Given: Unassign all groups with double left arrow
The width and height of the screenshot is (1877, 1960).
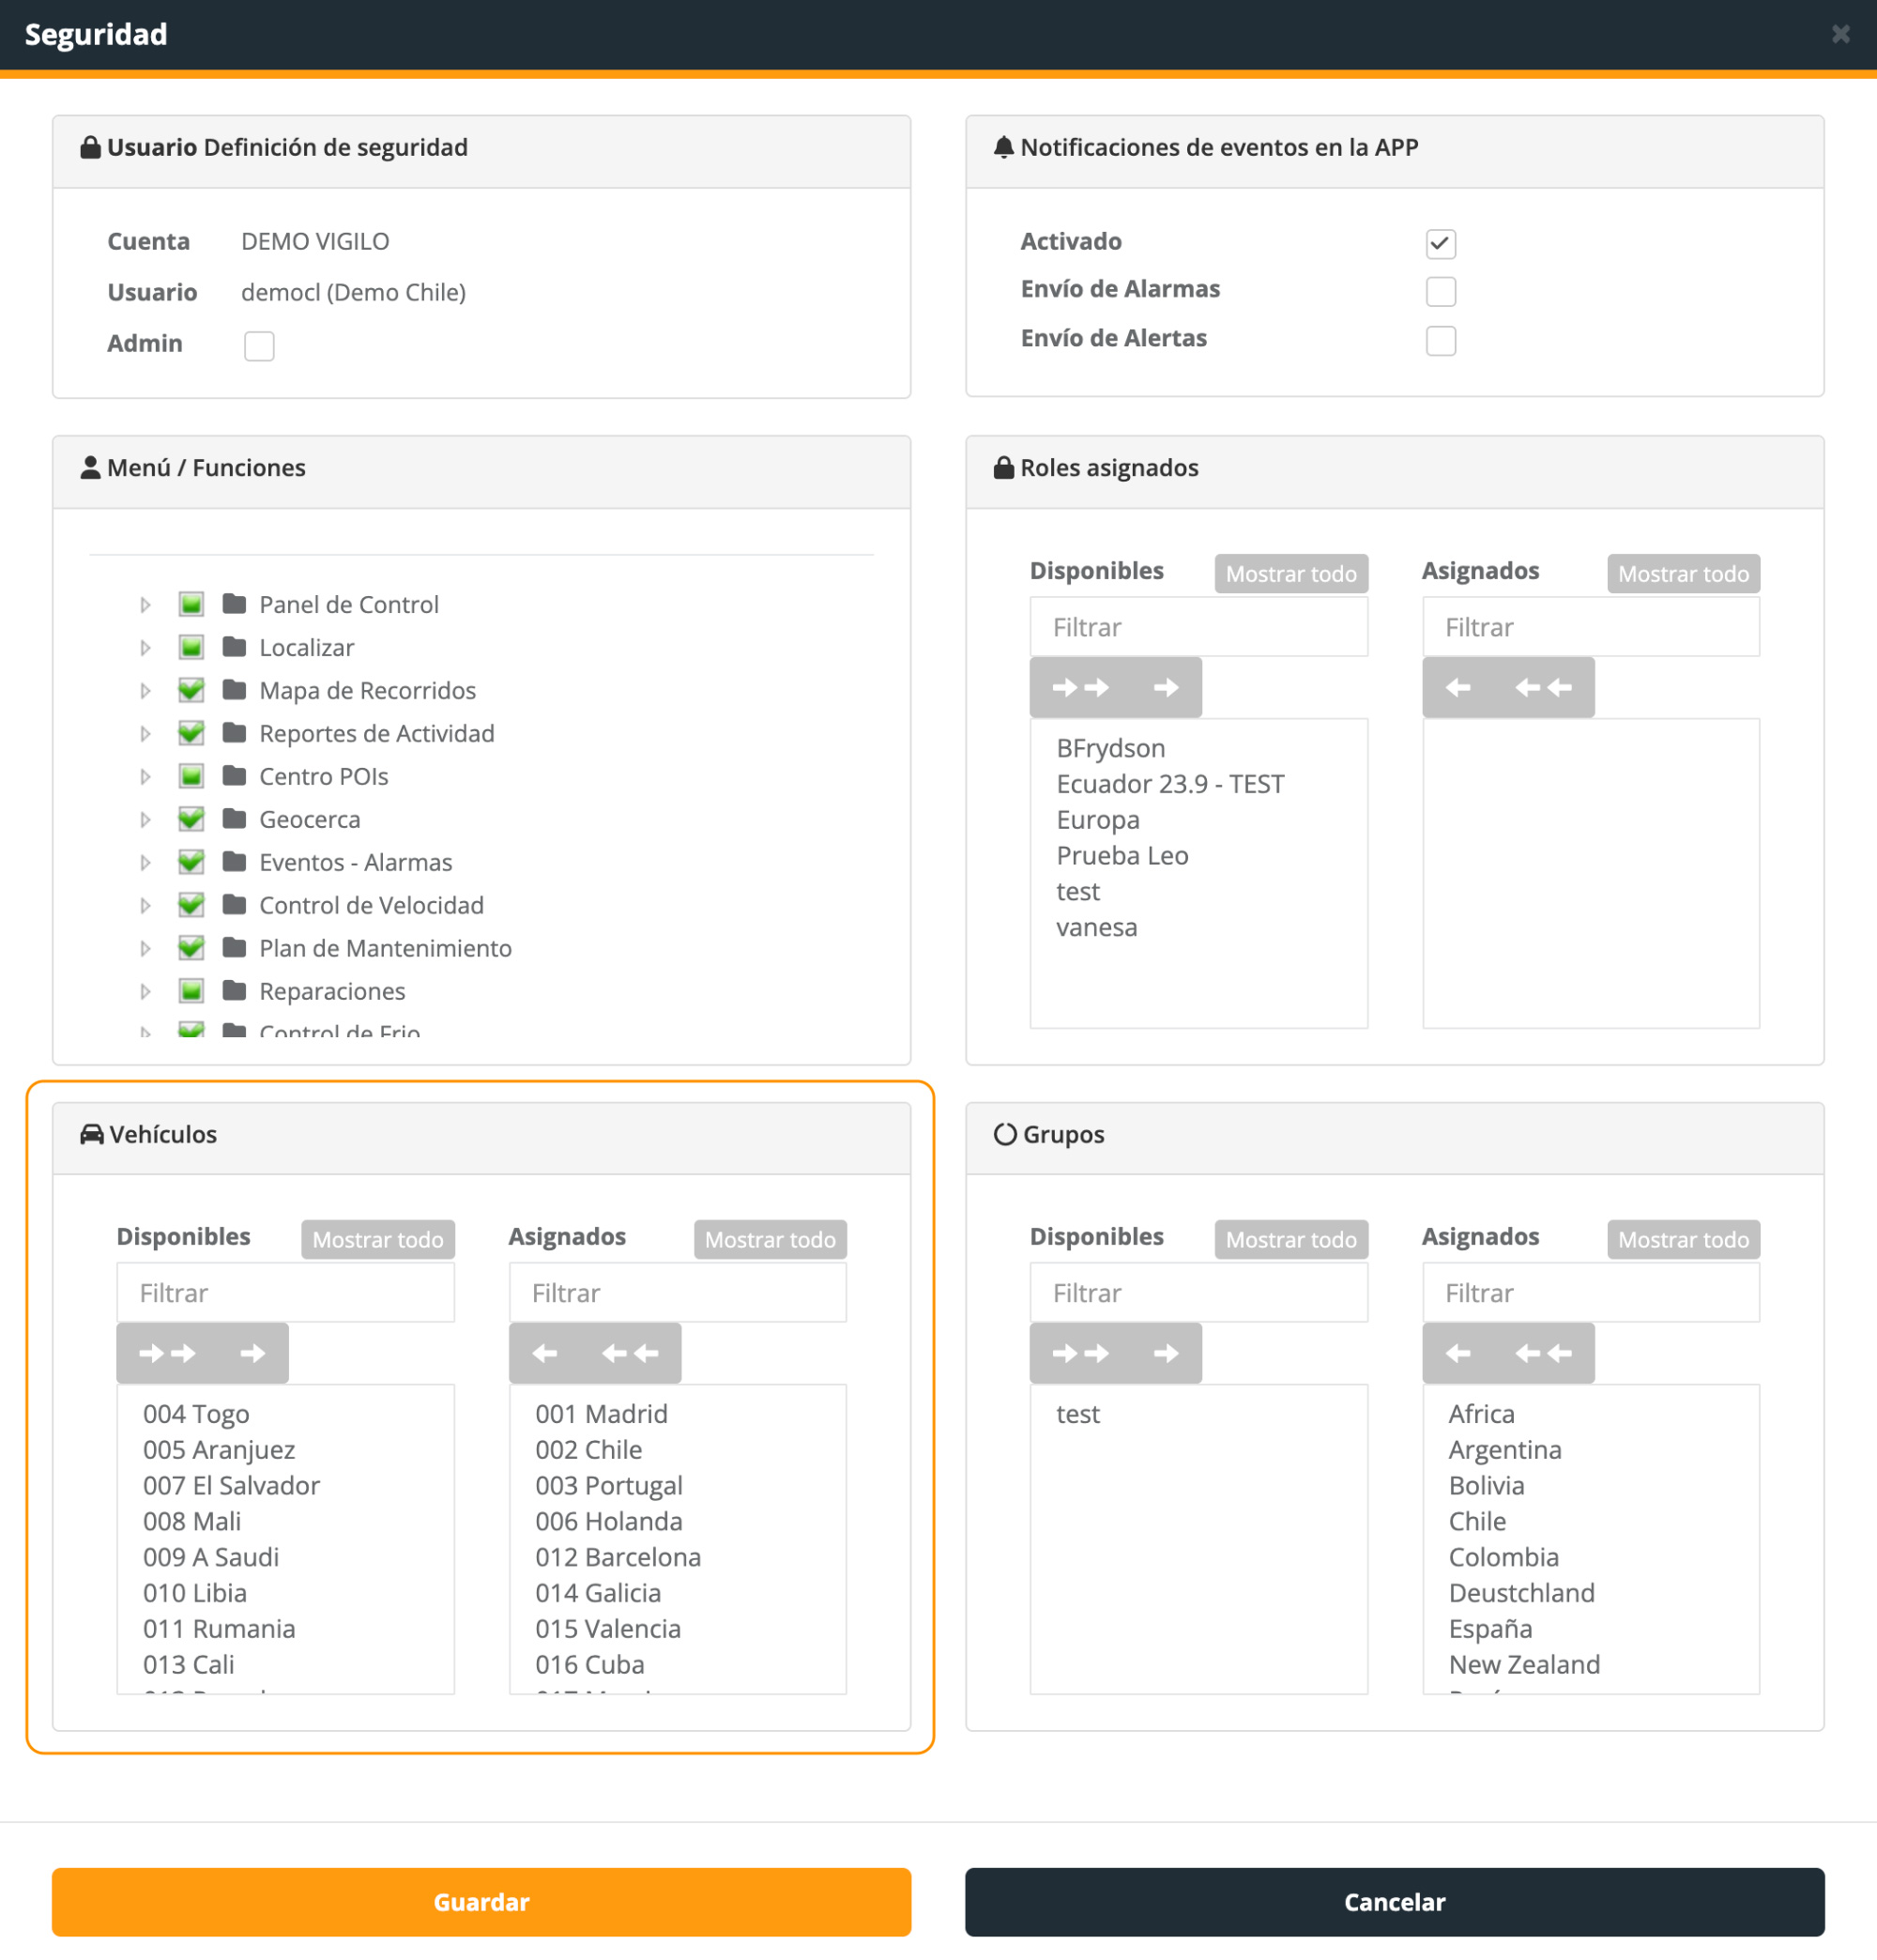Looking at the screenshot, I should pos(1543,1353).
